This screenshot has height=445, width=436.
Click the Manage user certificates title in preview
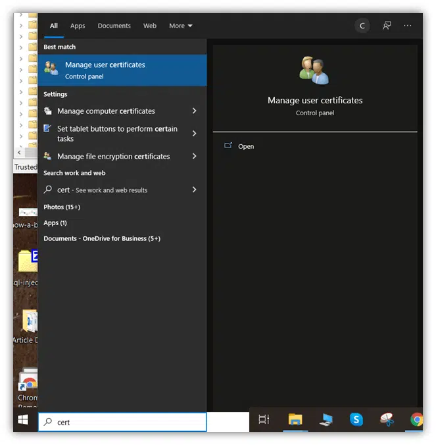(315, 100)
